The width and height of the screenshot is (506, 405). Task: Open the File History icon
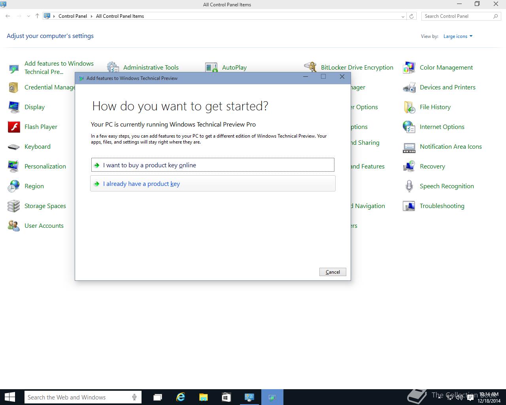pyautogui.click(x=409, y=107)
